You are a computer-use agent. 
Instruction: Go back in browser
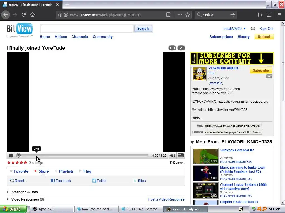(x=6, y=15)
